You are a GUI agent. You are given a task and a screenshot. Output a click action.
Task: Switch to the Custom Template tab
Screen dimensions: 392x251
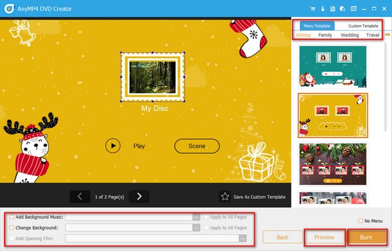click(363, 25)
